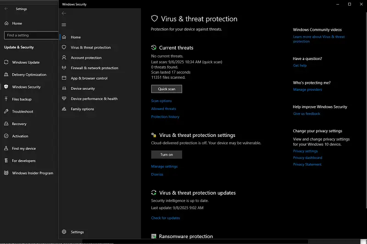Maximize the Windows Security window
Image resolution: width=367 pixels, height=244 pixels.
(x=350, y=4)
